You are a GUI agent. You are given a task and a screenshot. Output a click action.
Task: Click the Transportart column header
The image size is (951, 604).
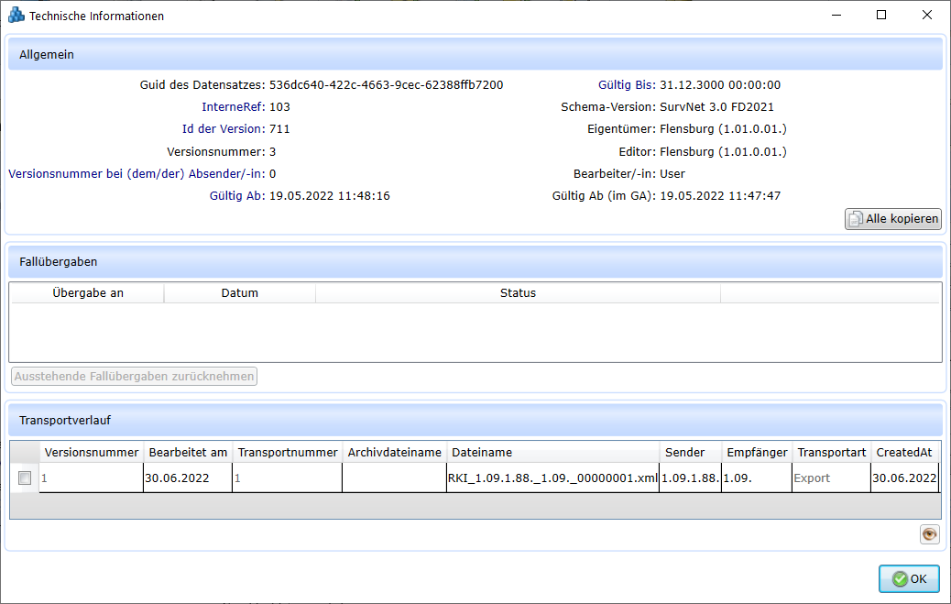(831, 452)
